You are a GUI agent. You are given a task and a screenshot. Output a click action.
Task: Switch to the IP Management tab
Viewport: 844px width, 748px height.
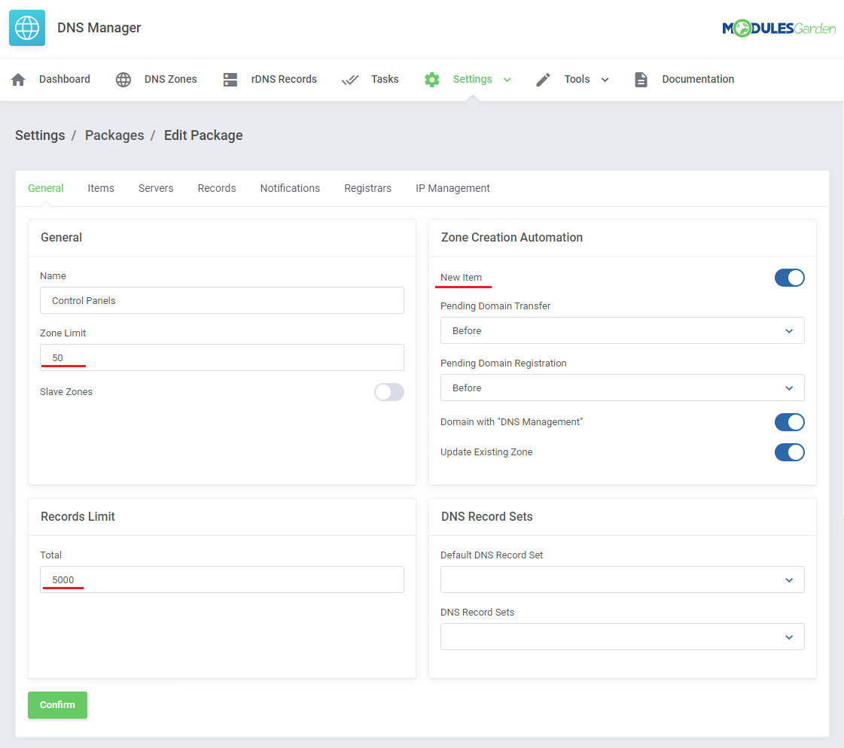tap(452, 188)
